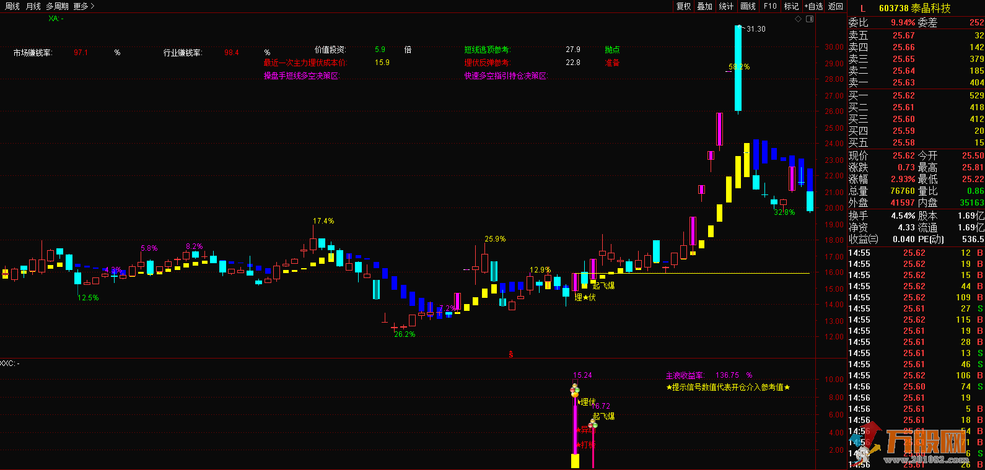Click 价值投资 value 5.9

[380, 50]
